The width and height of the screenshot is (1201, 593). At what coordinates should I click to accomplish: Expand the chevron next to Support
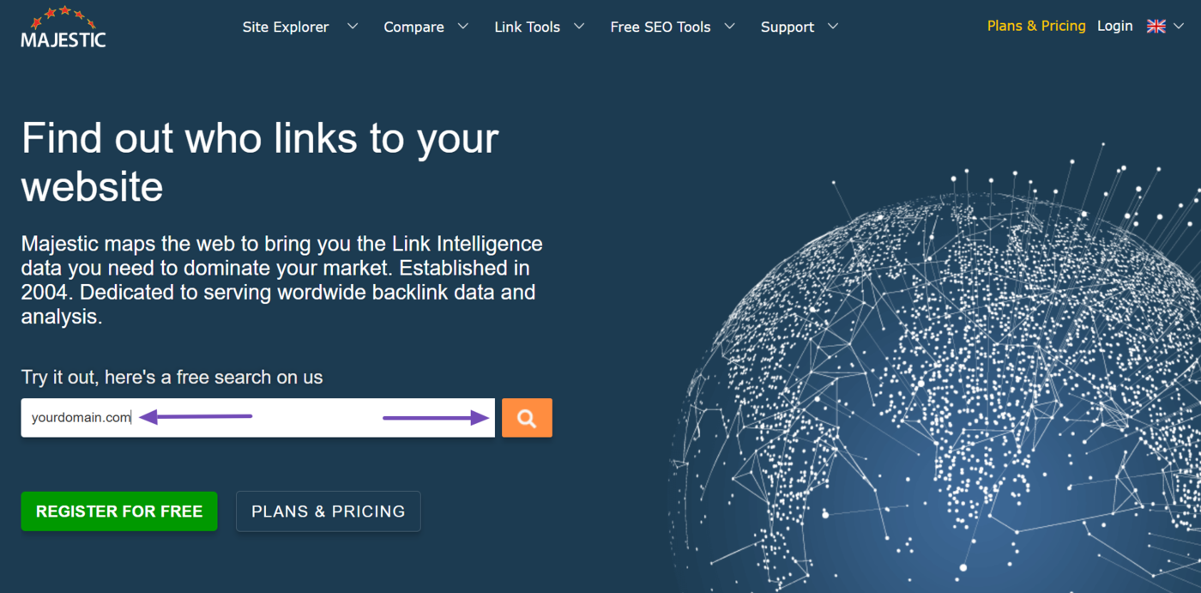[833, 27]
